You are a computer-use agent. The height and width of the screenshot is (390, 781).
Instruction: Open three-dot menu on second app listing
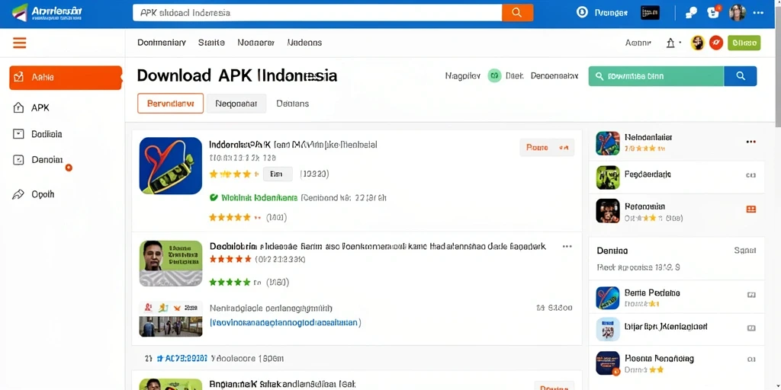click(567, 247)
